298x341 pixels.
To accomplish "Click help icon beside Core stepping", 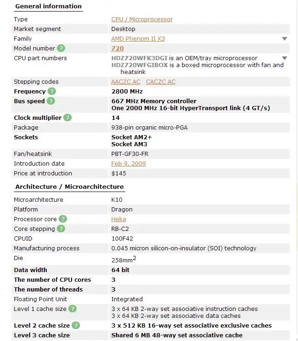I will [x=61, y=229].
